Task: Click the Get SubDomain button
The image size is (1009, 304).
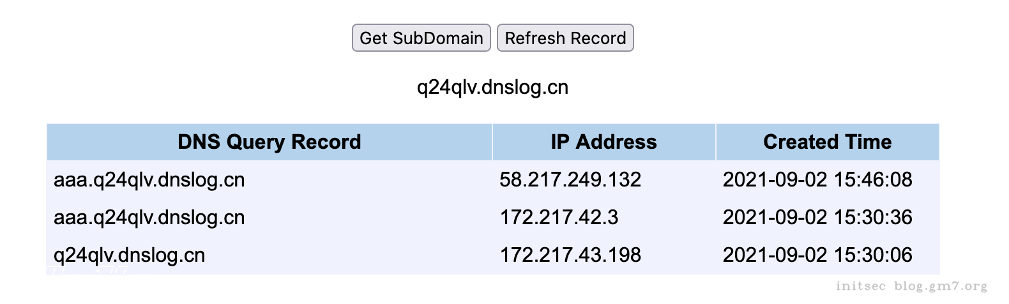Action: click(x=421, y=38)
